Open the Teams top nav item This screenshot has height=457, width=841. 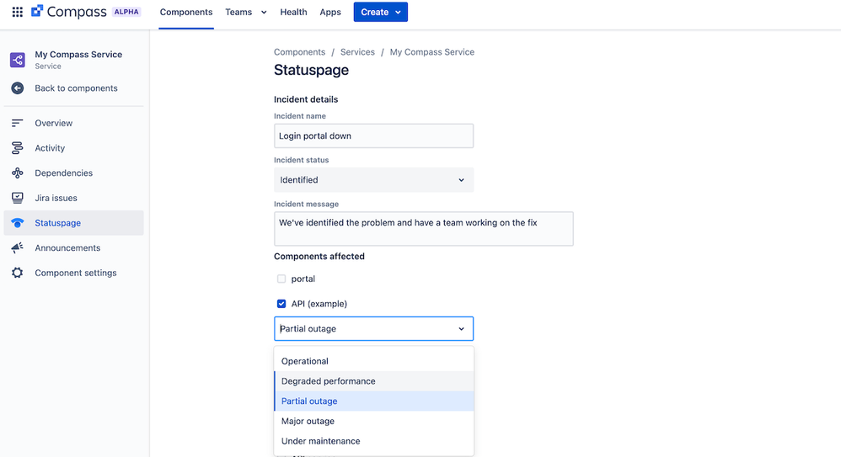click(x=238, y=13)
